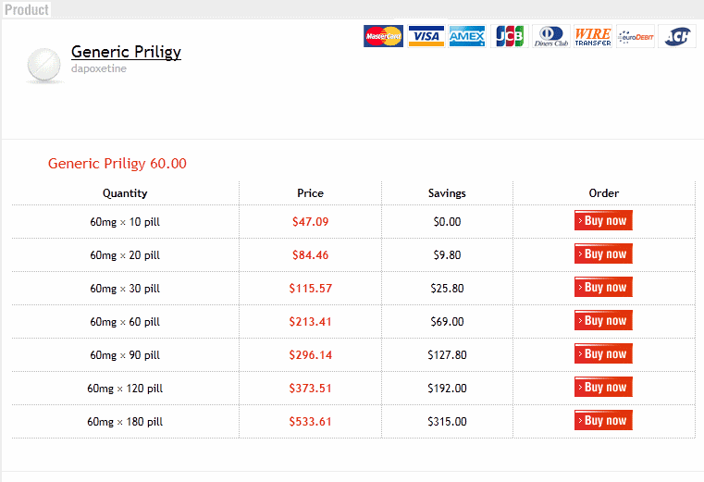704x482 pixels.
Task: Buy now the 60mg × 30 pill package
Action: click(x=603, y=287)
